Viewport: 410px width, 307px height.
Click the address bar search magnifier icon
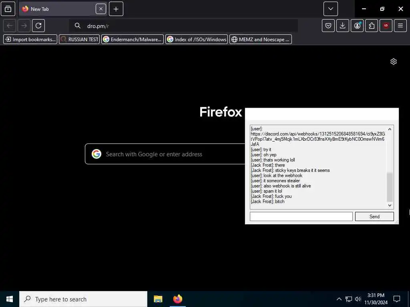click(77, 26)
